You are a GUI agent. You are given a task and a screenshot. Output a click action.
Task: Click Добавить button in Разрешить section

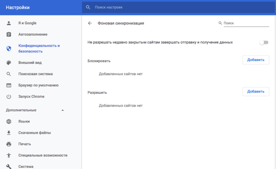pyautogui.click(x=256, y=92)
